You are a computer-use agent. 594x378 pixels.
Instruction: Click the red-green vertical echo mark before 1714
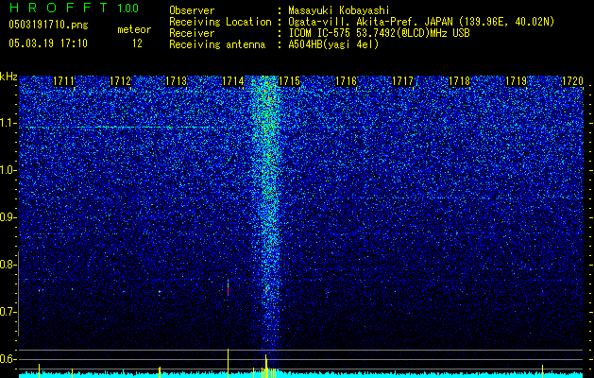(228, 288)
